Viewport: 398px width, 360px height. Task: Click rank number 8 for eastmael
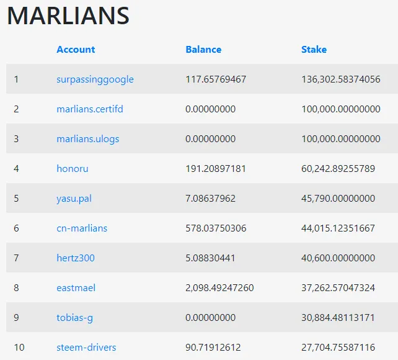coord(16,287)
